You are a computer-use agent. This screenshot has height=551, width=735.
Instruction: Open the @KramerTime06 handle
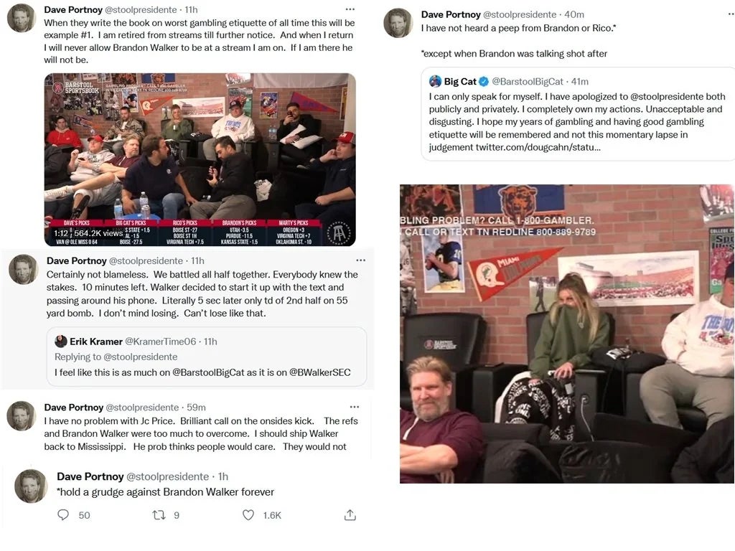(x=160, y=342)
